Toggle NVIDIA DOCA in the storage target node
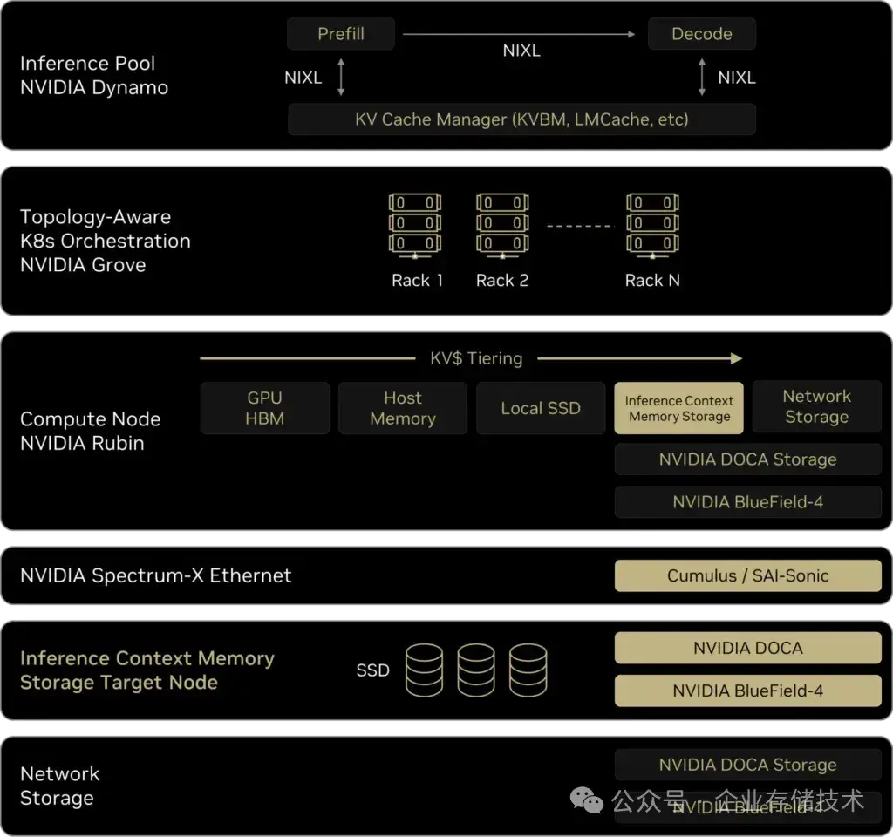The image size is (893, 837). pos(747,648)
